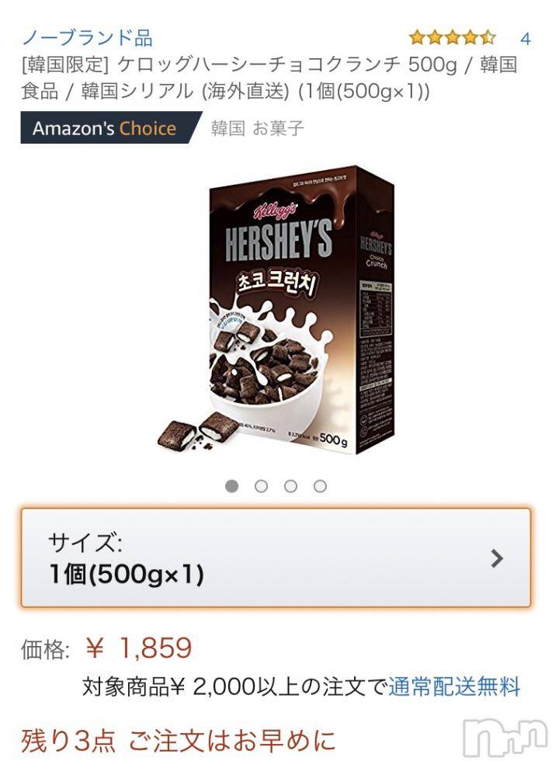Click the product title text
Viewport: 552px width, 761px height.
269,78
